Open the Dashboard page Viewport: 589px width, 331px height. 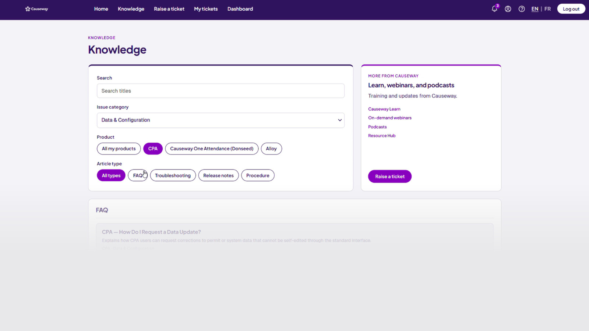(240, 9)
